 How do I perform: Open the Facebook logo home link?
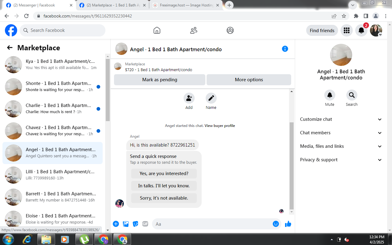[x=11, y=30]
